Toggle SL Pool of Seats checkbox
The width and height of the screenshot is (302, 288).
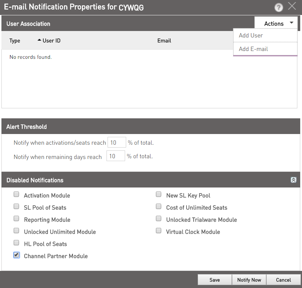click(x=16, y=206)
